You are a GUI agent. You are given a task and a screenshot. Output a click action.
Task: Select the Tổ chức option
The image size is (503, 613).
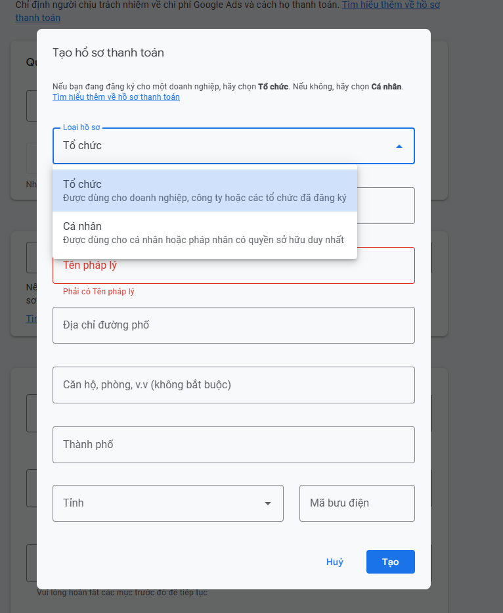click(x=205, y=191)
